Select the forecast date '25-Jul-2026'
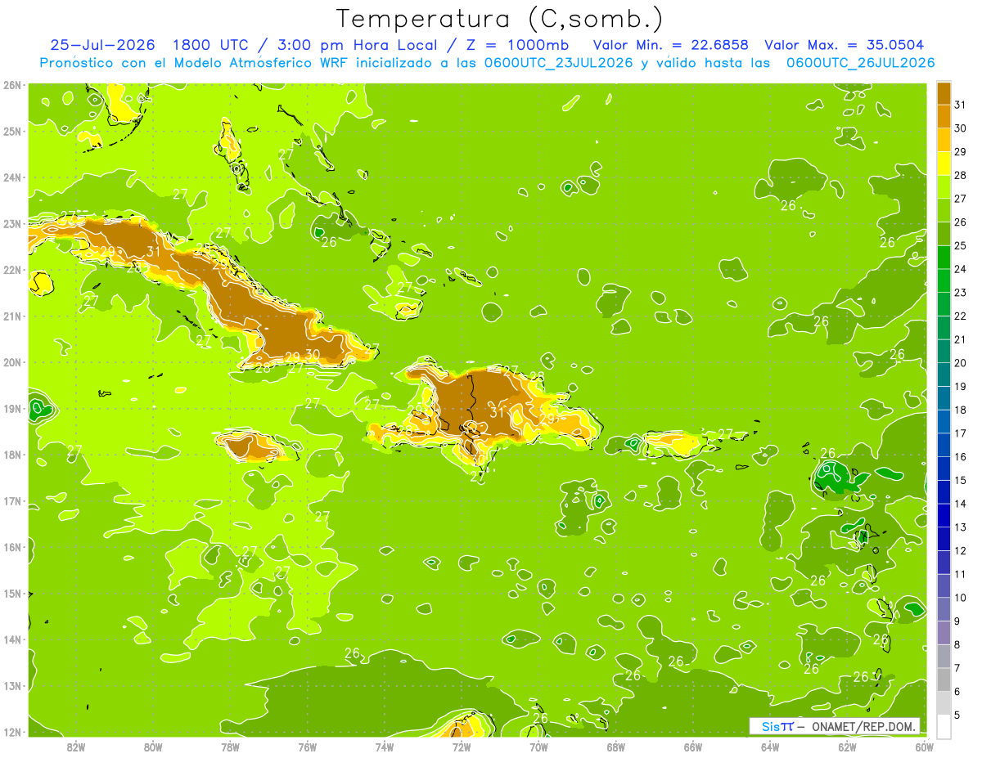Screen dimensions: 982x758 102,45
